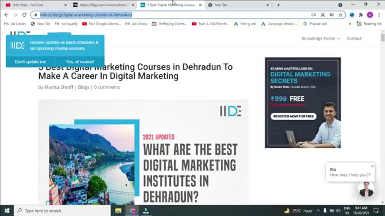Open the clock showing 9:41 AM
Screen dimensions: 385x216
(361, 211)
